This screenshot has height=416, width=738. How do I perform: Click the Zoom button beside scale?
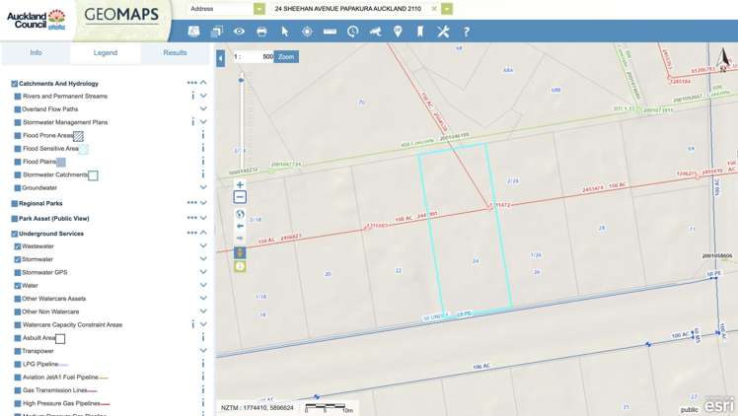click(286, 57)
